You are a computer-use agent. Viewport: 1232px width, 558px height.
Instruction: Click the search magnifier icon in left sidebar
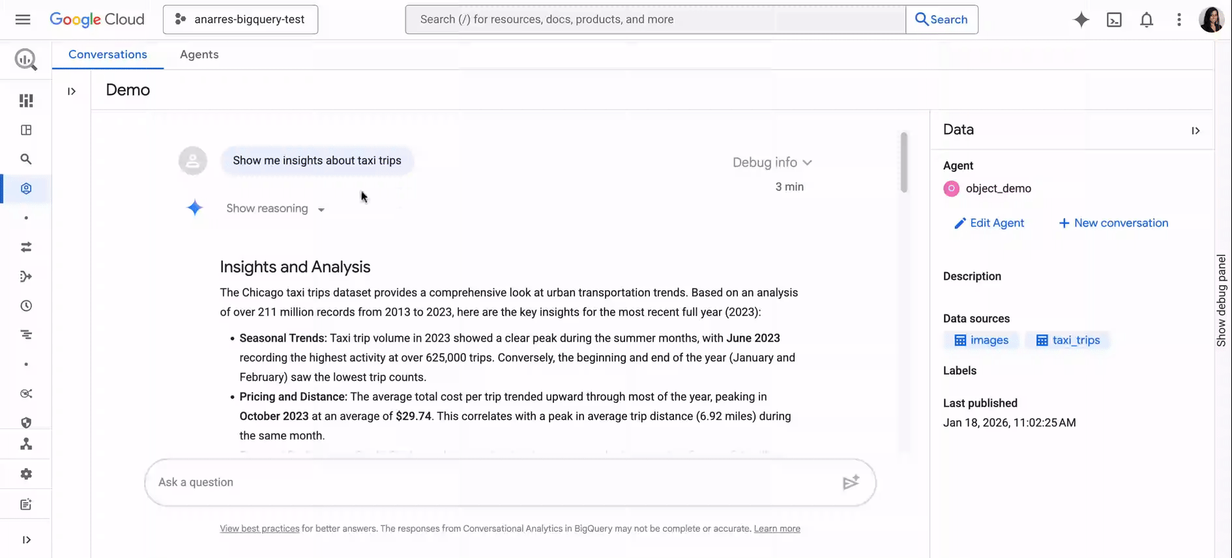click(26, 160)
